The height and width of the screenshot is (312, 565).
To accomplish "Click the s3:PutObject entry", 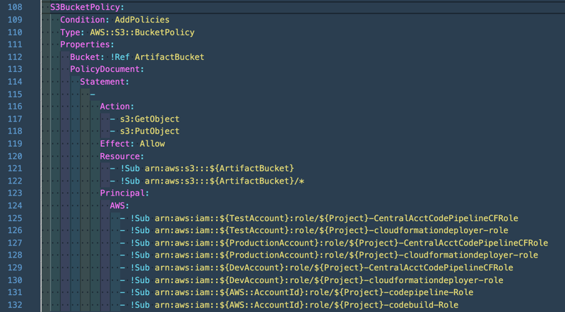I will coord(150,131).
